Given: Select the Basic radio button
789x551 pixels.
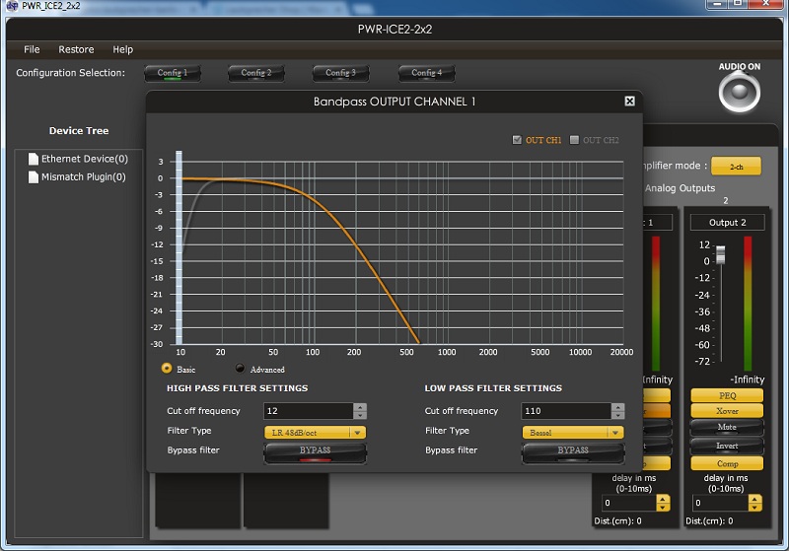Looking at the screenshot, I should [167, 369].
